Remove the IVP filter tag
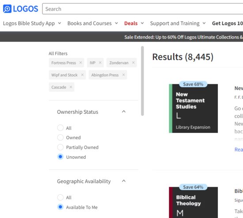Image resolution: width=243 pixels, height=218 pixels. click(100, 63)
